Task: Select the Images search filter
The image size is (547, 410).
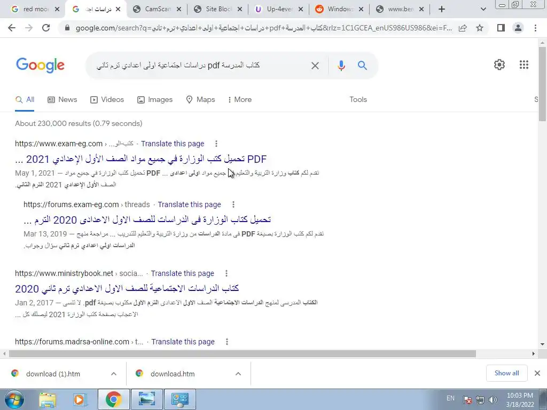Action: (155, 100)
